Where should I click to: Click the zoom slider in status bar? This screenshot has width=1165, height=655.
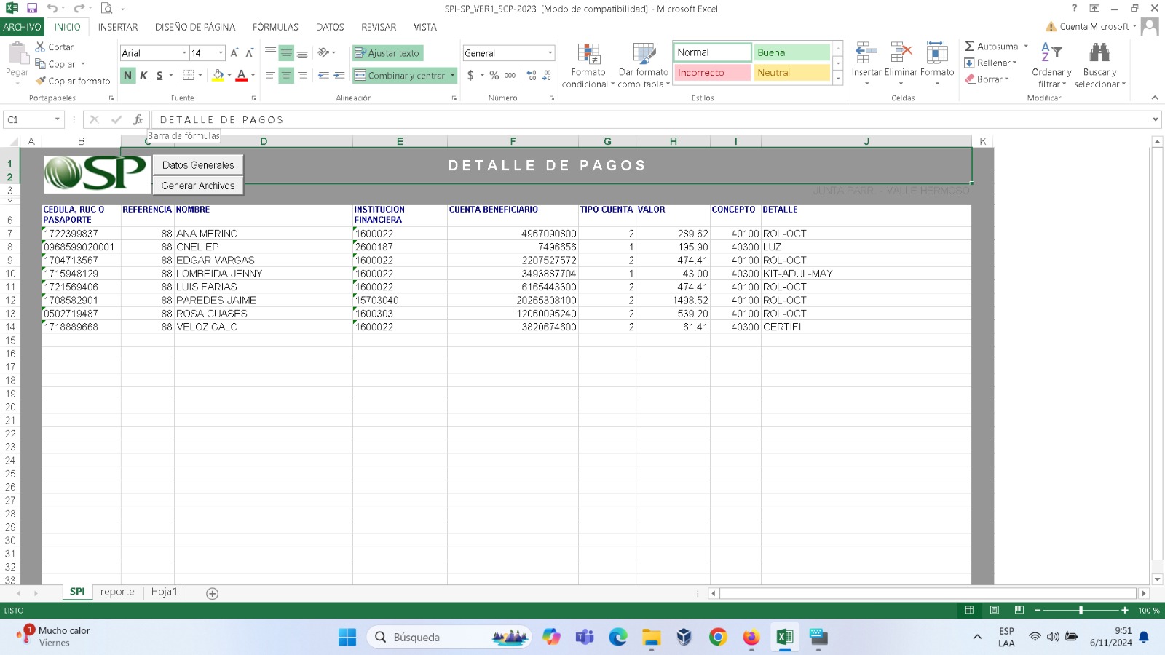1081,610
